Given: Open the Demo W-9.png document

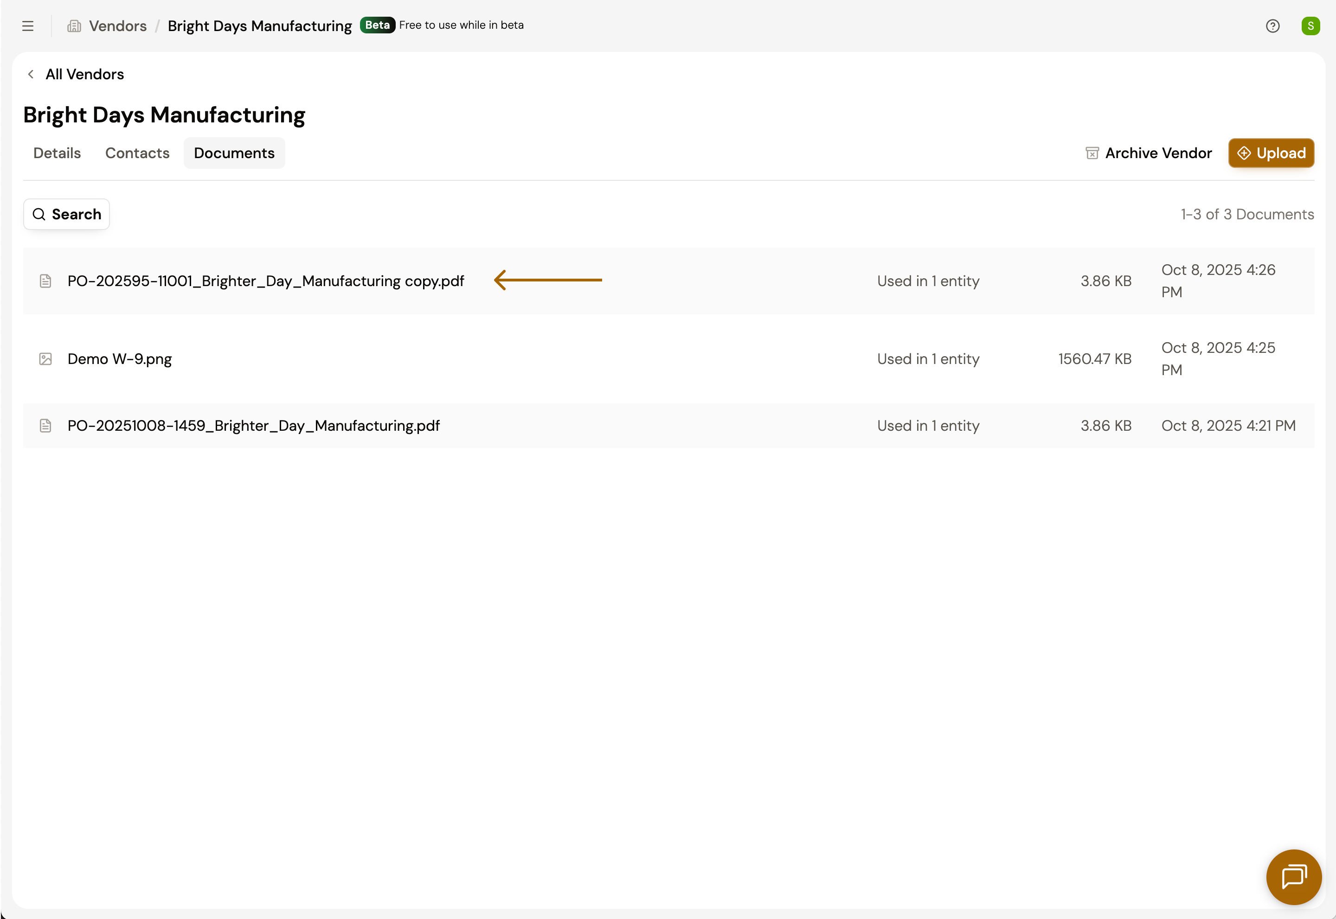Looking at the screenshot, I should coord(120,359).
